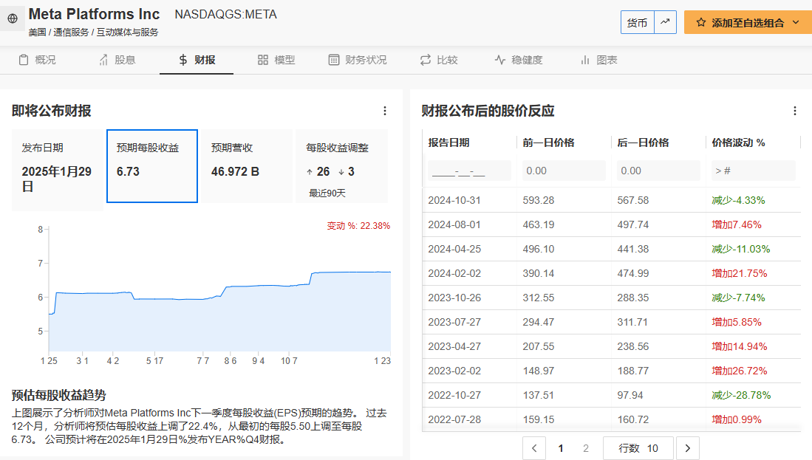Go to previous page with left arrow
This screenshot has width=812, height=460.
pyautogui.click(x=534, y=447)
